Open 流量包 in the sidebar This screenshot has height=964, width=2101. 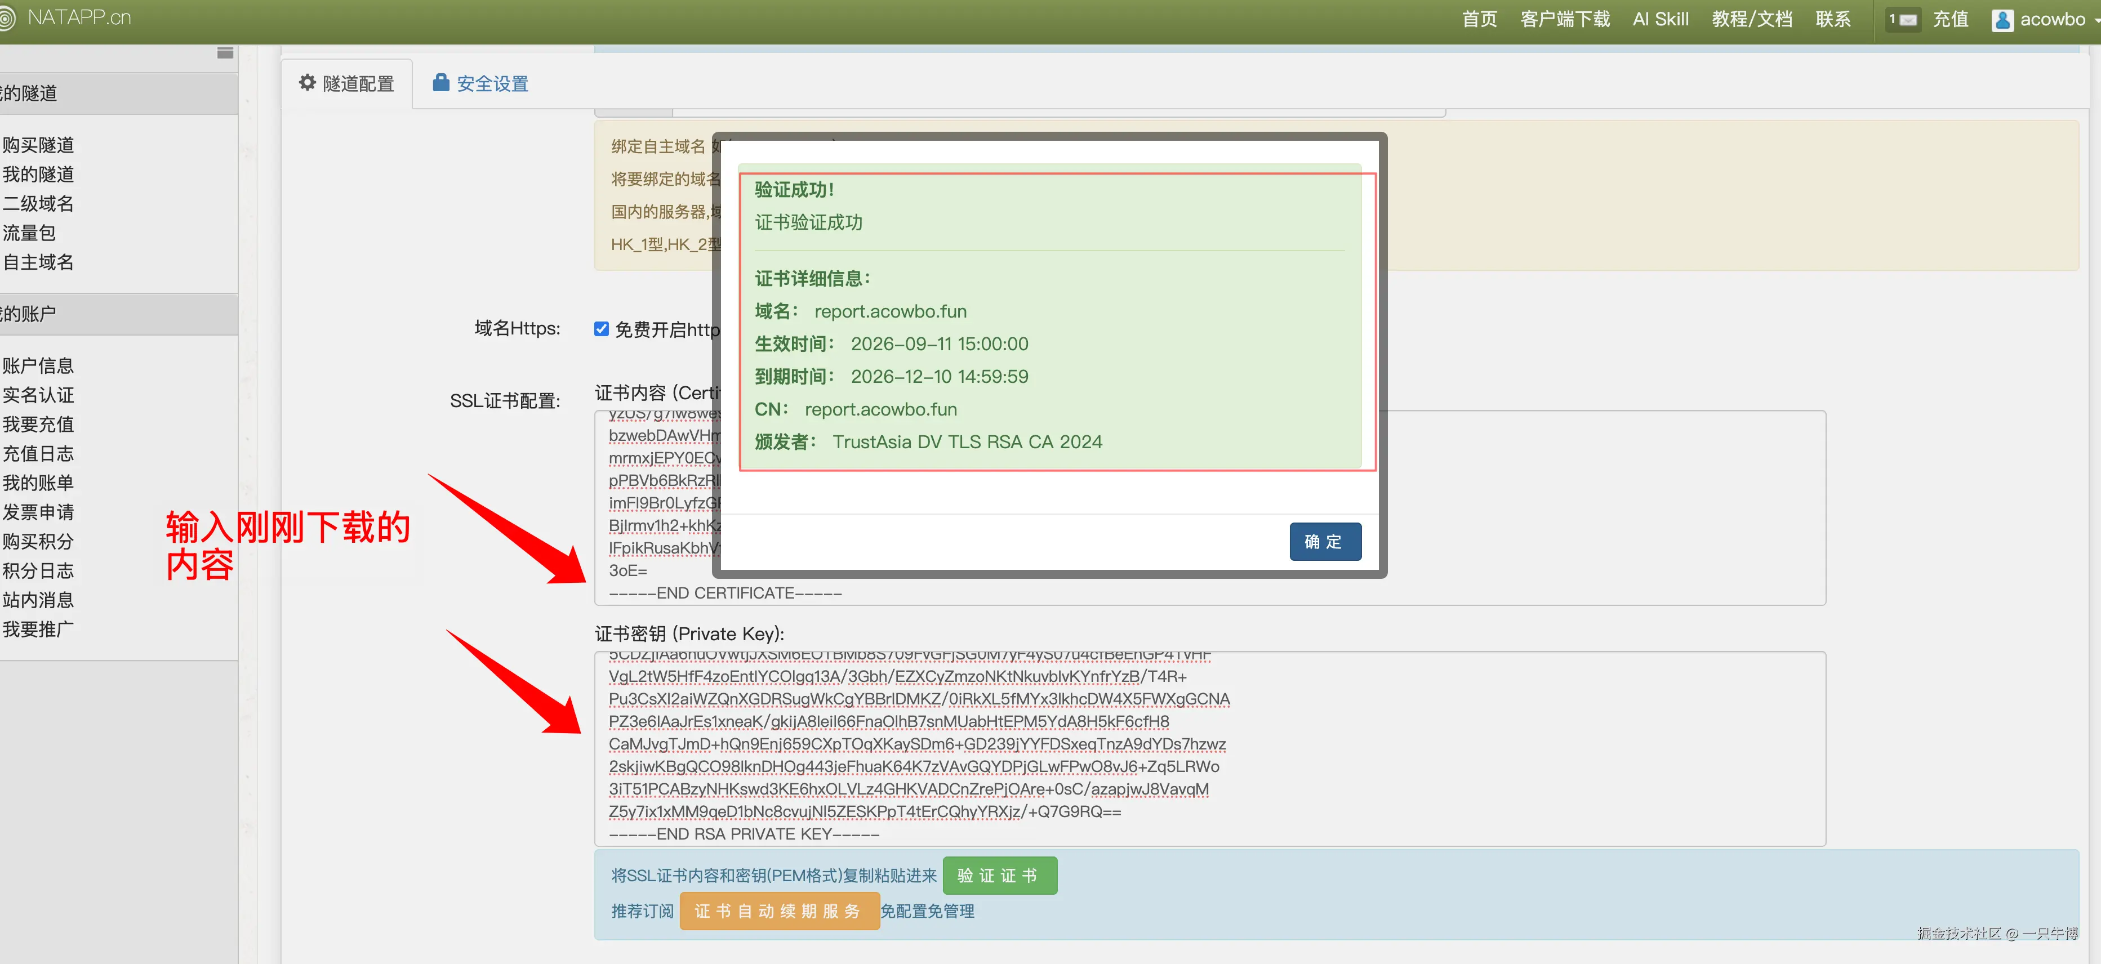[x=29, y=233]
